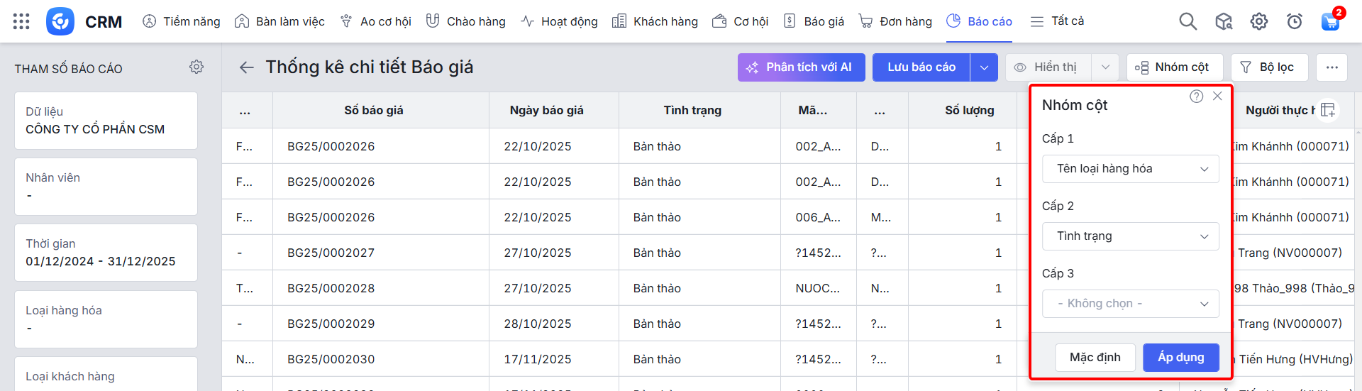
Task: Switch to the Khách hàng menu
Action: coord(655,21)
